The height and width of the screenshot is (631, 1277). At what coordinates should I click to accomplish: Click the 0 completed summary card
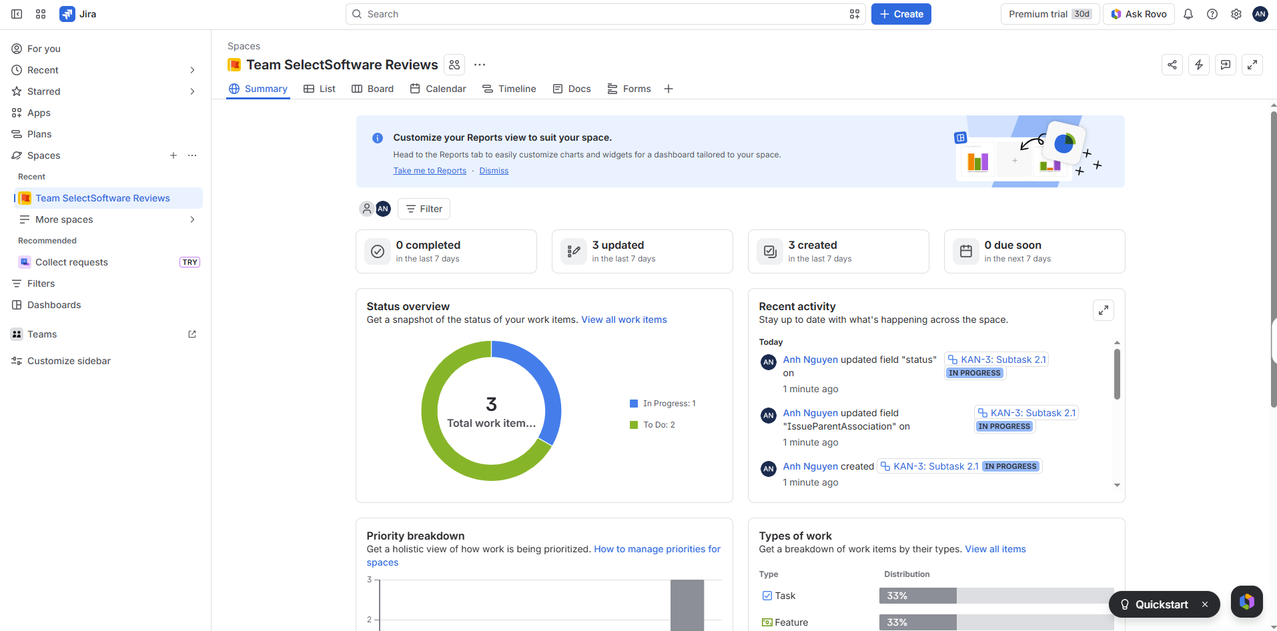coord(446,251)
